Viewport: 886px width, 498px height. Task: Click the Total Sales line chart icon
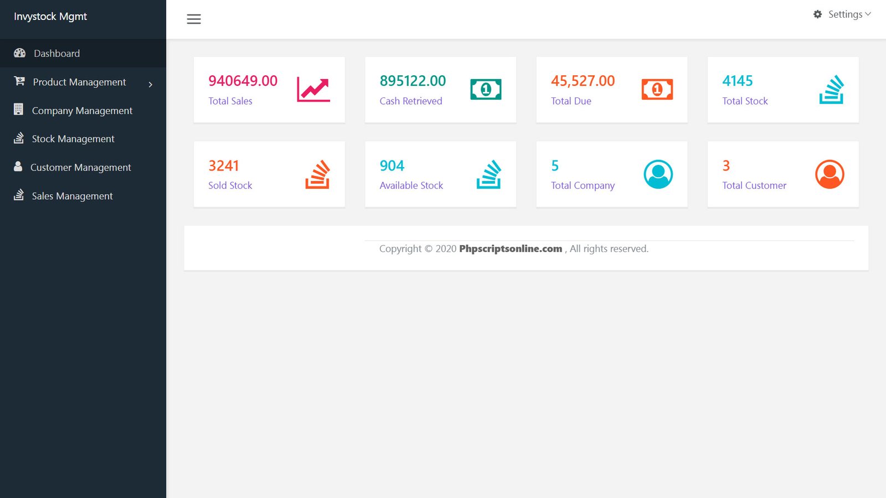pyautogui.click(x=313, y=89)
